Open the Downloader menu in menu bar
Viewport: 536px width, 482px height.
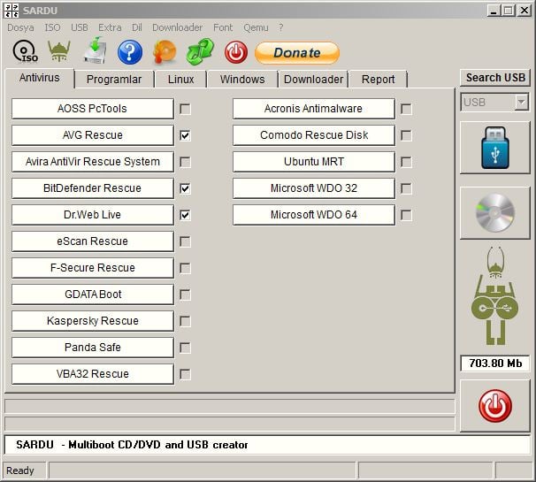pos(177,27)
